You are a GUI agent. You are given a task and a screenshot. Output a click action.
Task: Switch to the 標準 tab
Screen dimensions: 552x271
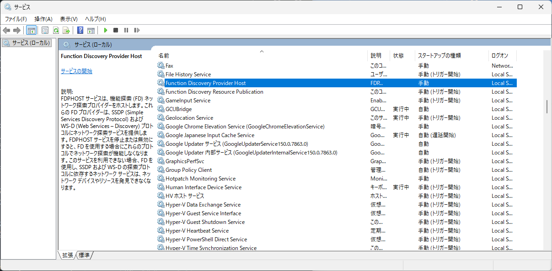click(x=84, y=255)
